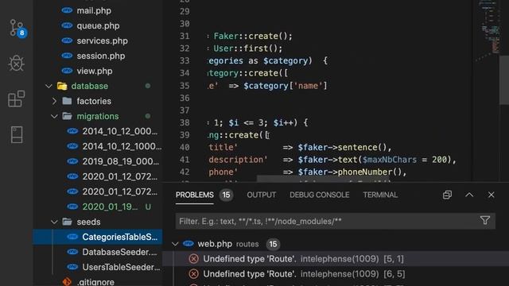509x286 pixels.
Task: Switch to the OUTPUT tab
Action: (x=262, y=195)
